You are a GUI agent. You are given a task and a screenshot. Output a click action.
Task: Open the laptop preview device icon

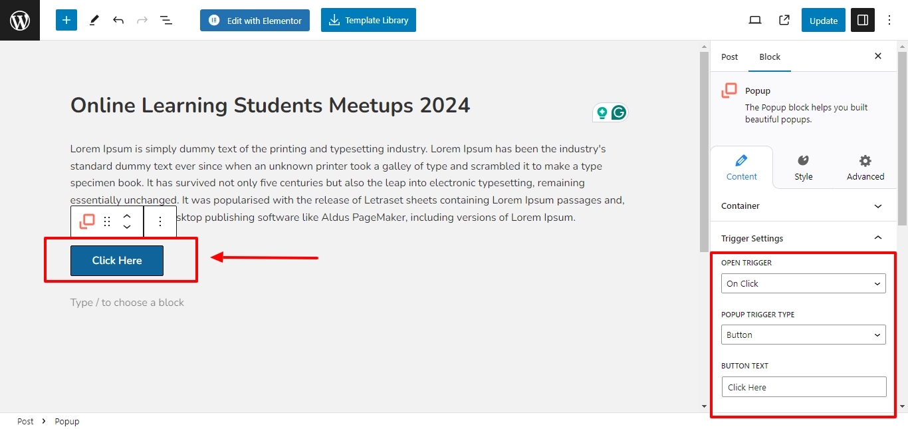pyautogui.click(x=755, y=21)
